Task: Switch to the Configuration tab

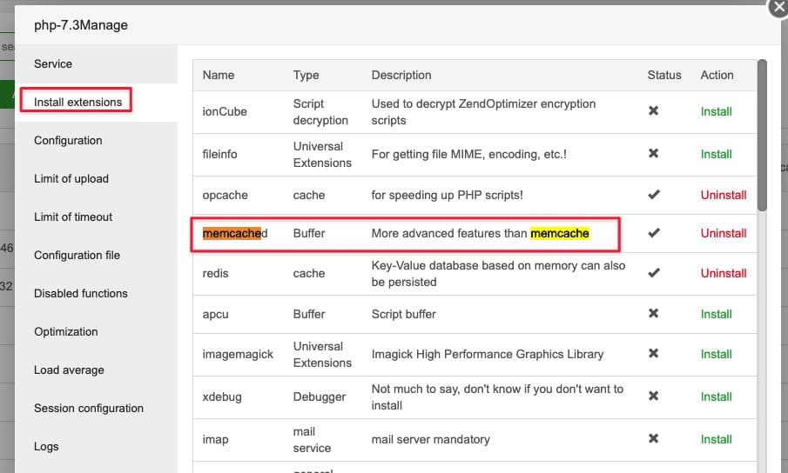Action: point(68,140)
